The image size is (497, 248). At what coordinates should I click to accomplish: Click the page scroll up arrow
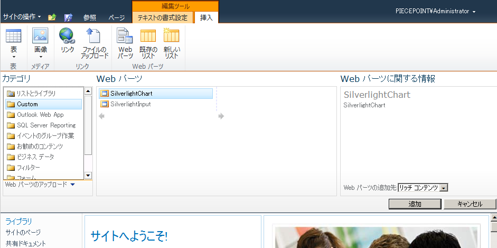(x=494, y=217)
